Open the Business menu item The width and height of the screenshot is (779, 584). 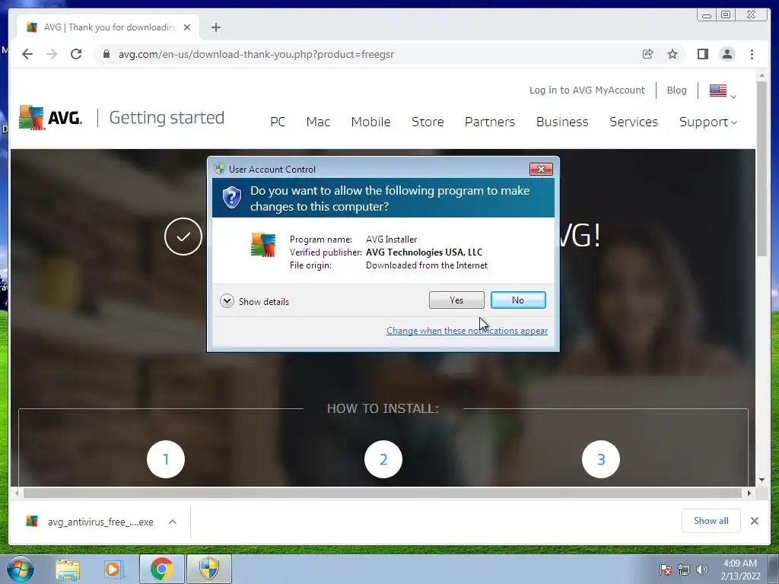pyautogui.click(x=562, y=122)
